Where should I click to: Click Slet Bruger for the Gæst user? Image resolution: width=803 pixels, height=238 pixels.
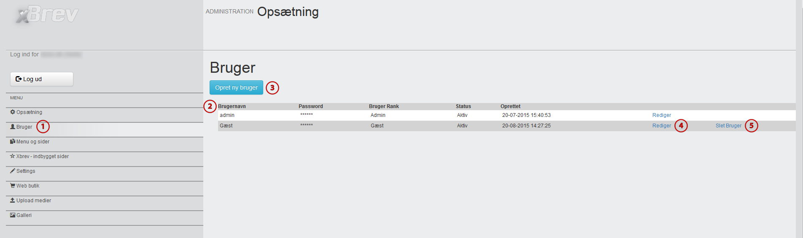(728, 126)
